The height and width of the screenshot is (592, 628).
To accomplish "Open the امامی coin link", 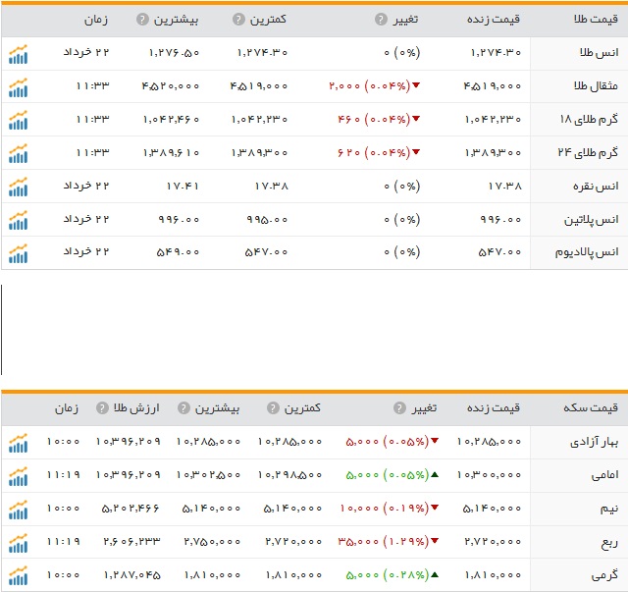I will pyautogui.click(x=605, y=475).
